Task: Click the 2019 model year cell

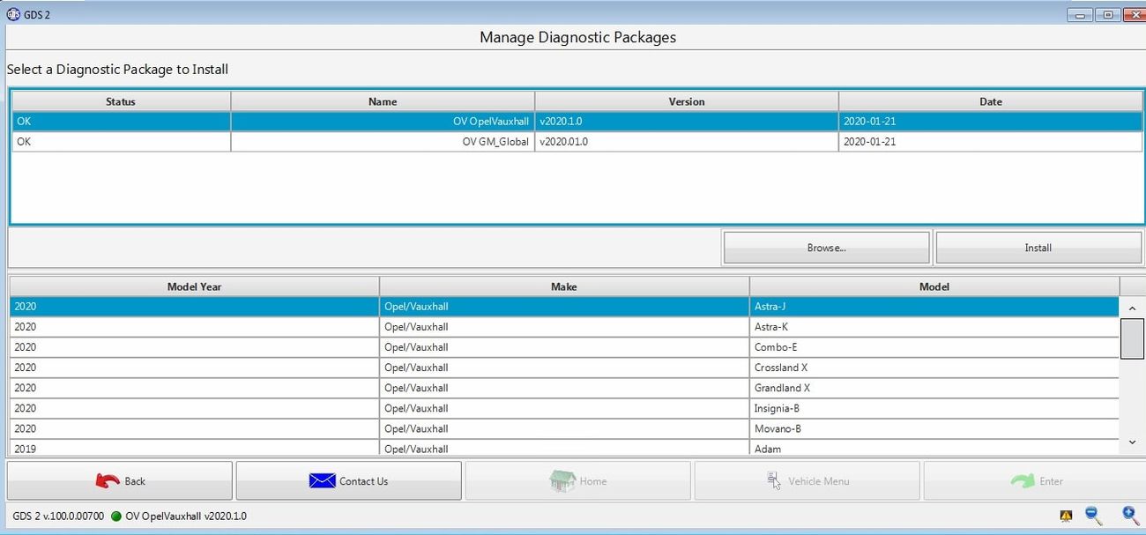Action: [195, 448]
